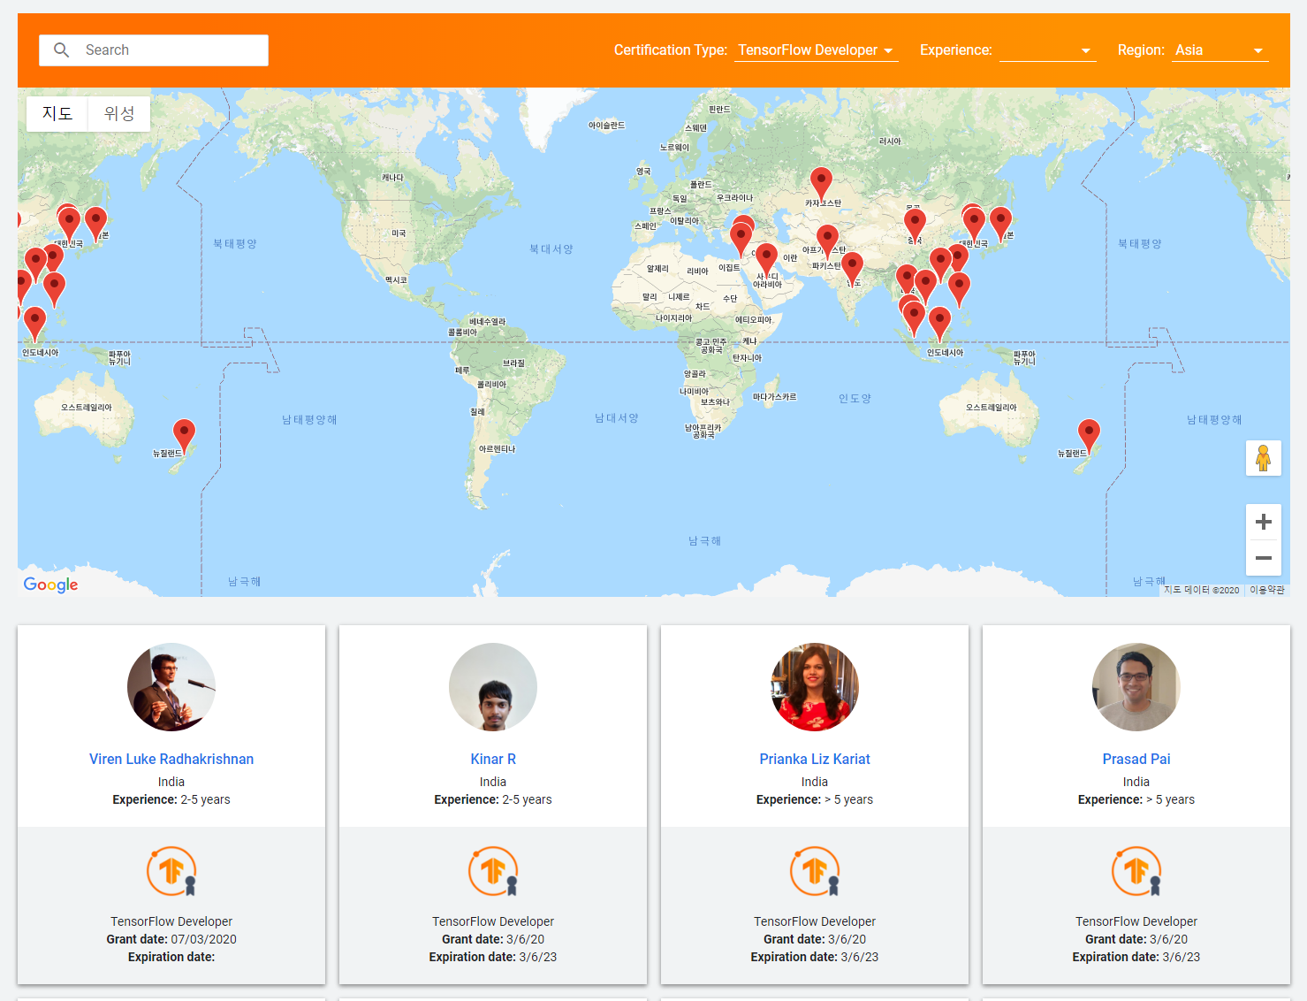The image size is (1307, 1001).
Task: Click the Street View pegman icon
Action: pos(1263,458)
